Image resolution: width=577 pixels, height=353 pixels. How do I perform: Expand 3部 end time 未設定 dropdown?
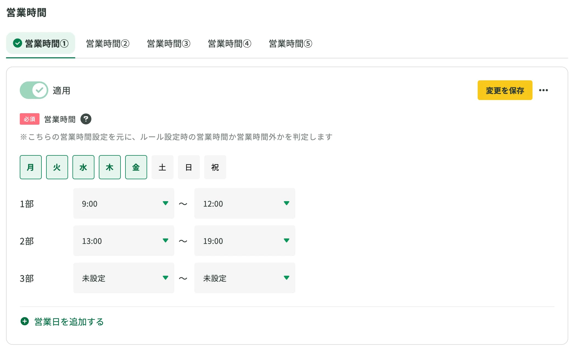pyautogui.click(x=245, y=278)
